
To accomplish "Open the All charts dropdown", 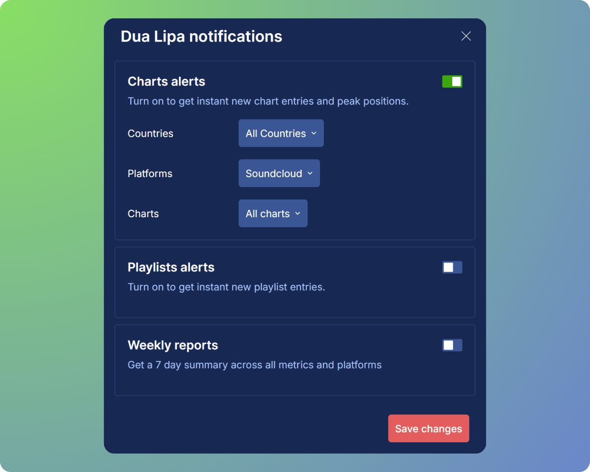I will 272,214.
